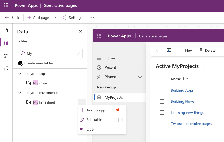Viewport: 224px width, 142px height.
Task: Open the Pages icon in left rail
Action: [6, 30]
